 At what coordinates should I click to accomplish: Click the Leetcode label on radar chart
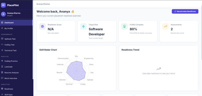point(60,64)
